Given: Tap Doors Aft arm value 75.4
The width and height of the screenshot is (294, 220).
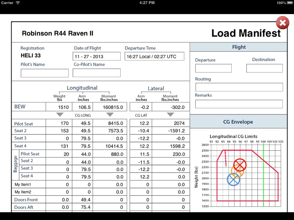Looking at the screenshot, I should click(x=83, y=207).
